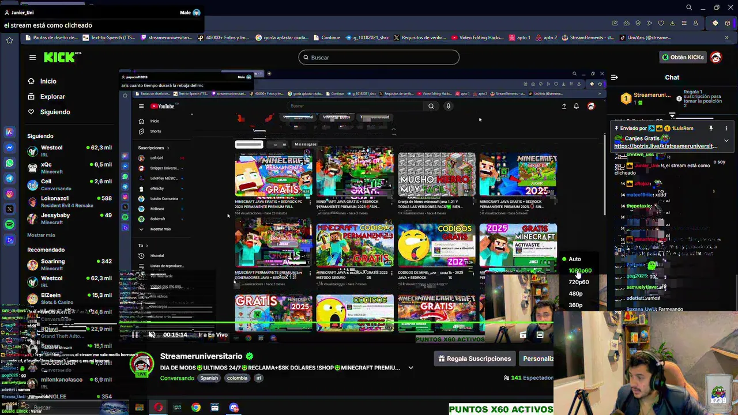Click Obtén KICKs button
The height and width of the screenshot is (415, 738).
coord(683,57)
